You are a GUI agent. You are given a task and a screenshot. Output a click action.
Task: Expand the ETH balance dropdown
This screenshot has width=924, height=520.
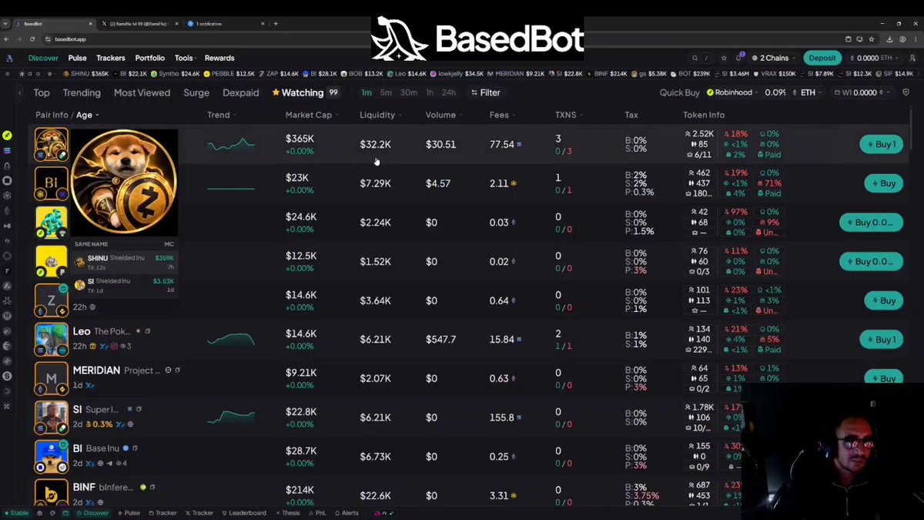tap(874, 58)
